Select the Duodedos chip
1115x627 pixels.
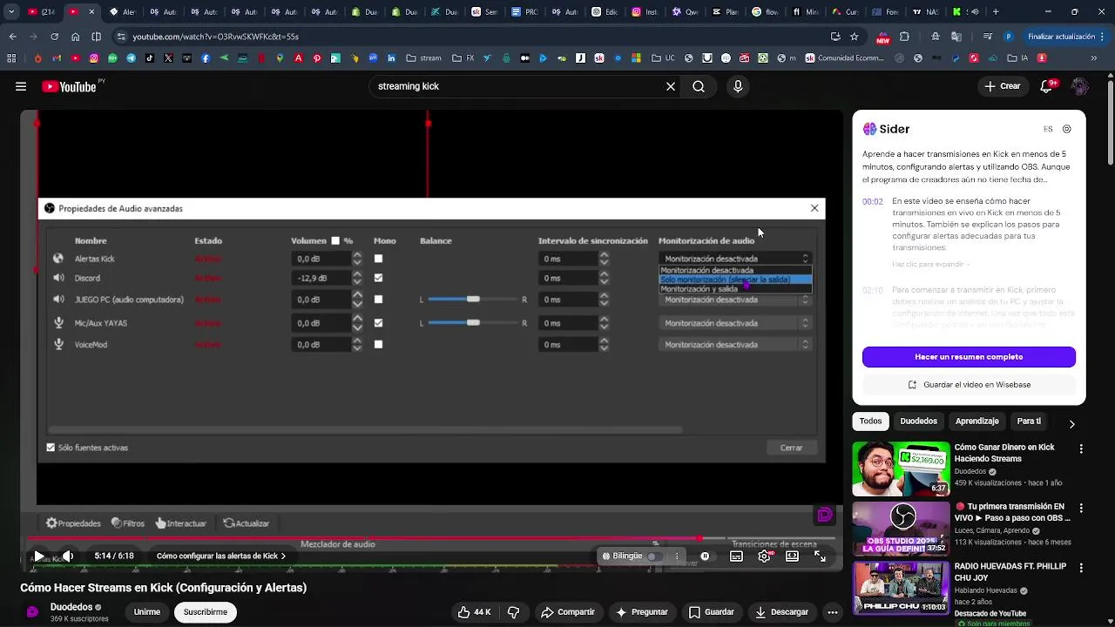[x=918, y=421]
